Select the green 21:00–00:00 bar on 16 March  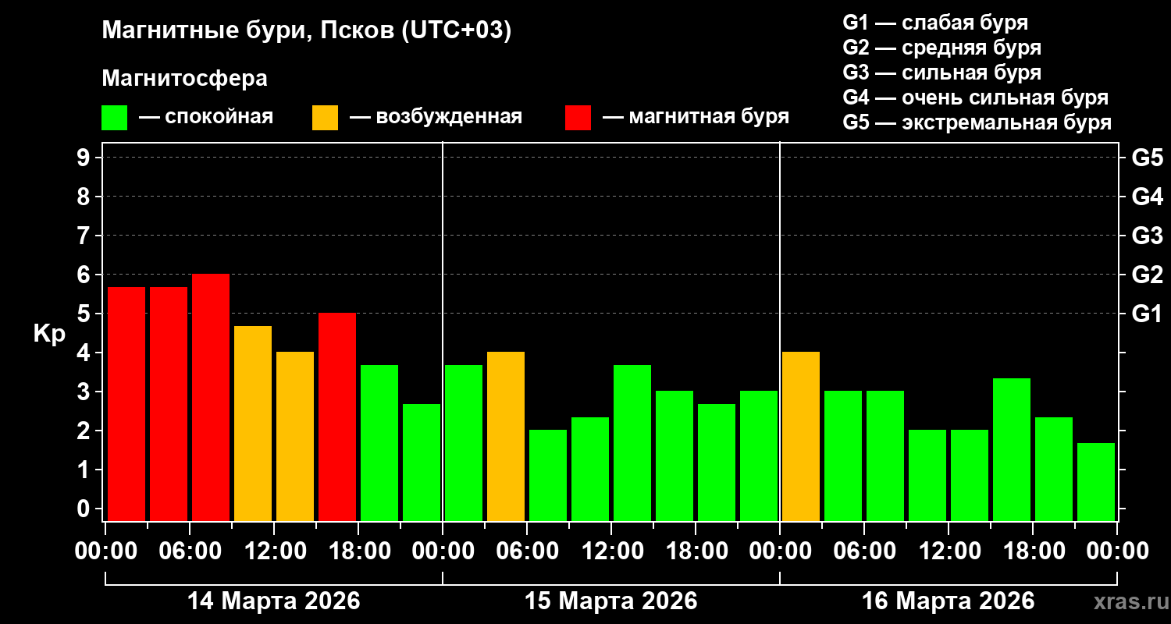[1096, 482]
